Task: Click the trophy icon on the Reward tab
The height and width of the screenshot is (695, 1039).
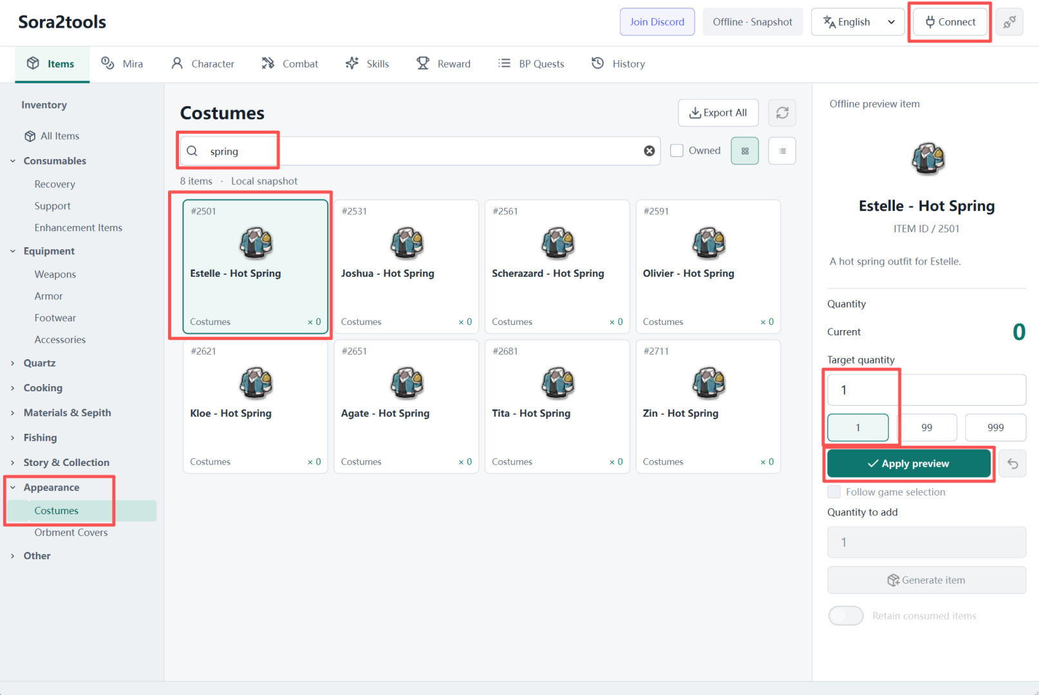Action: coord(423,63)
